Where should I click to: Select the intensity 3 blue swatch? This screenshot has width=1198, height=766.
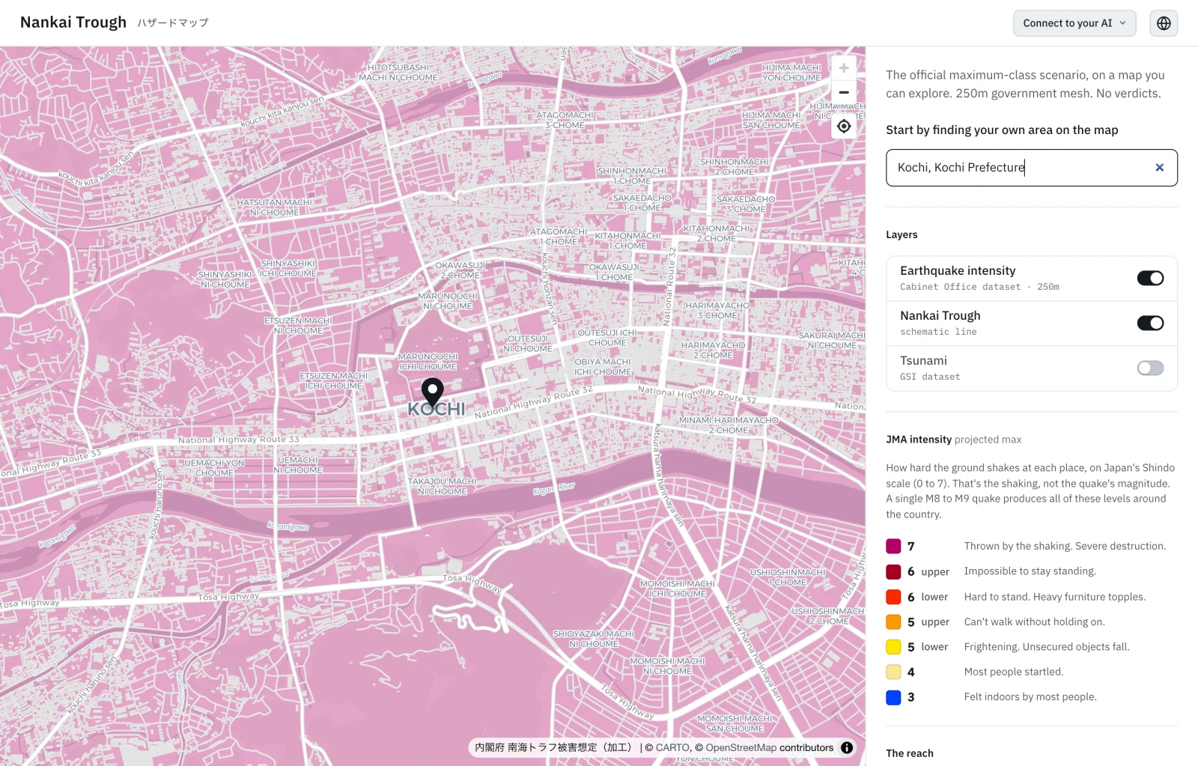pos(893,697)
